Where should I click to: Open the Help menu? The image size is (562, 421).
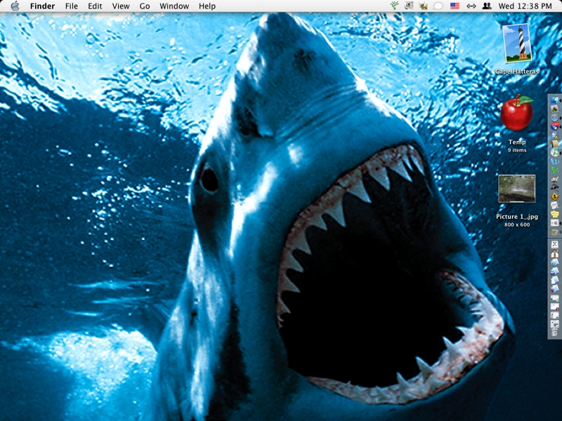pyautogui.click(x=207, y=6)
